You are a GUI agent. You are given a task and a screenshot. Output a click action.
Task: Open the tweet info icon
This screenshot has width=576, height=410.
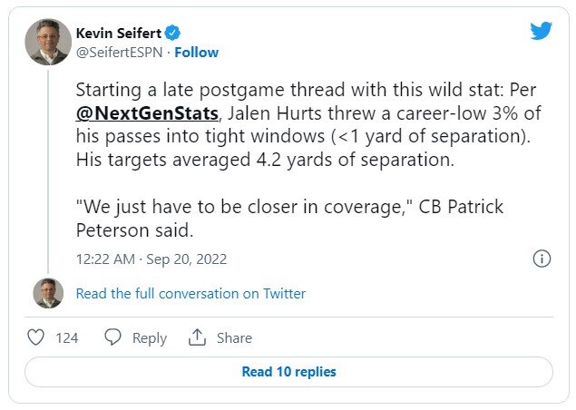[x=542, y=259]
